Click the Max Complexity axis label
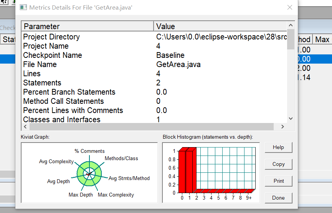This screenshot has height=213, width=332. (116, 195)
